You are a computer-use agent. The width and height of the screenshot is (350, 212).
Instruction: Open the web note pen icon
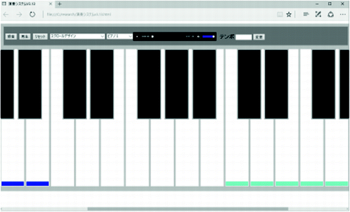pos(318,14)
